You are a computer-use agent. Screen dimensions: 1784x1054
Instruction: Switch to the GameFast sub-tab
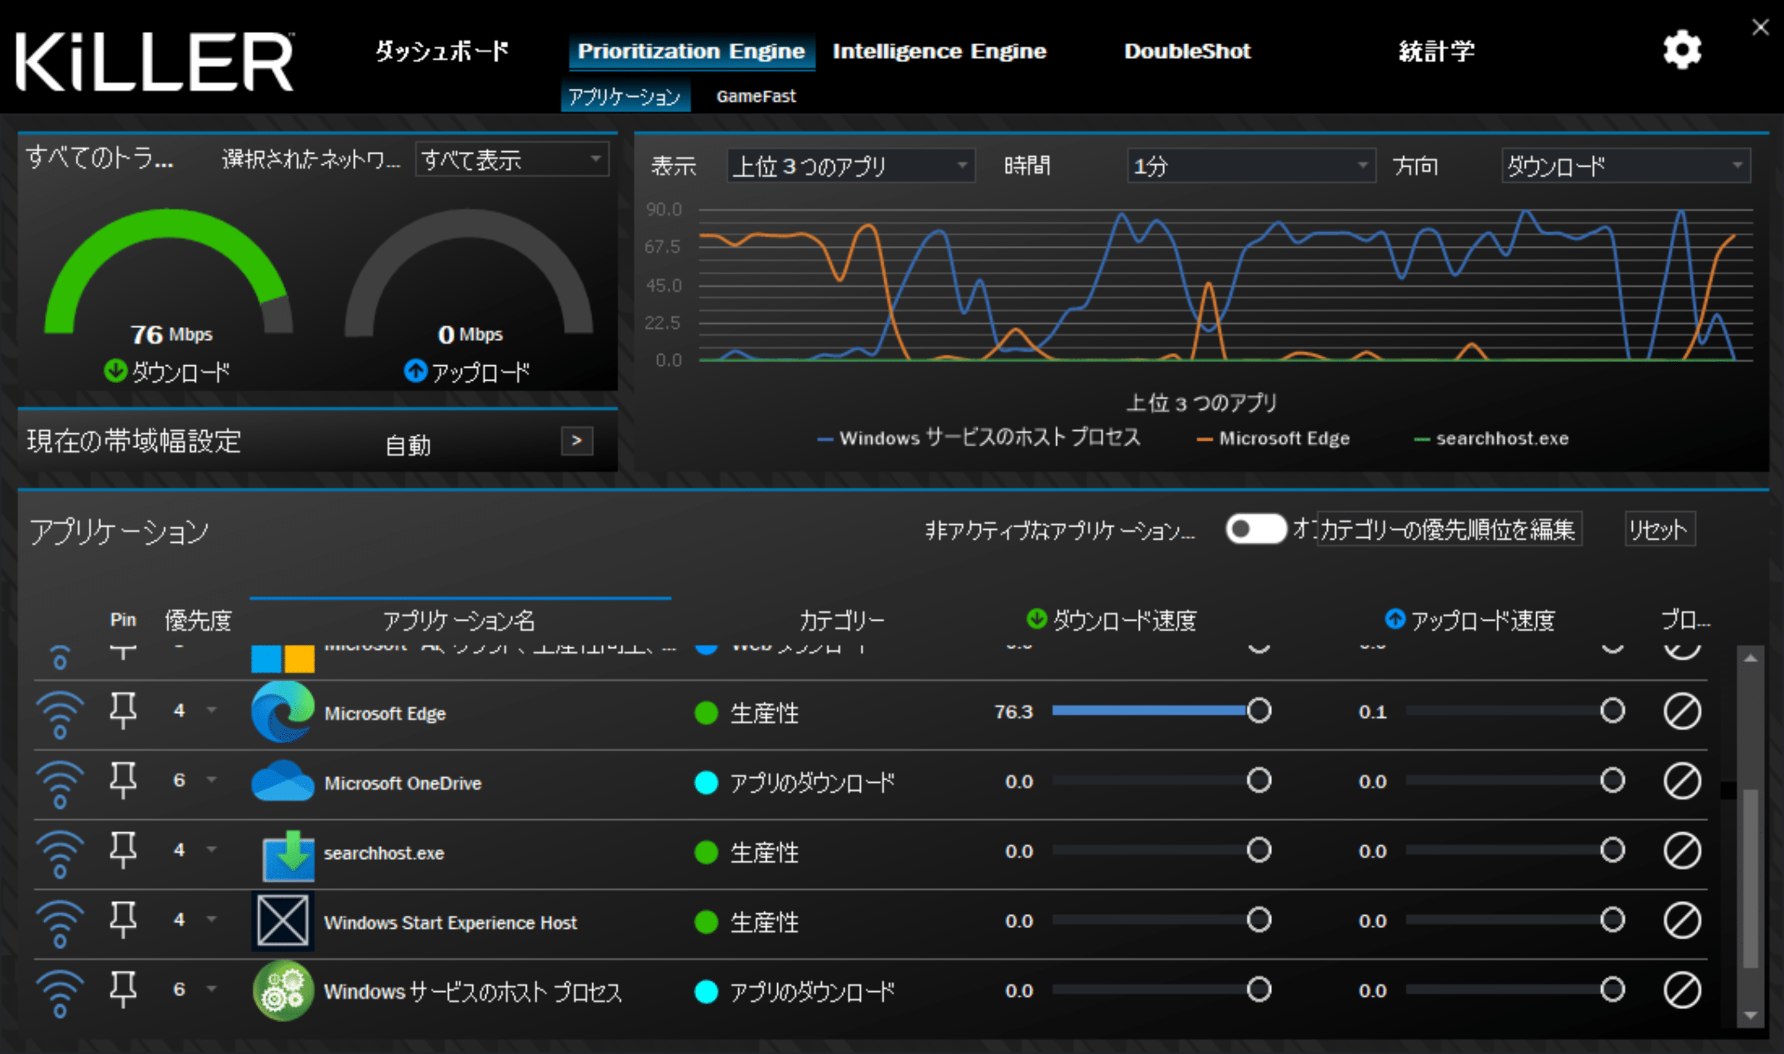[x=756, y=97]
